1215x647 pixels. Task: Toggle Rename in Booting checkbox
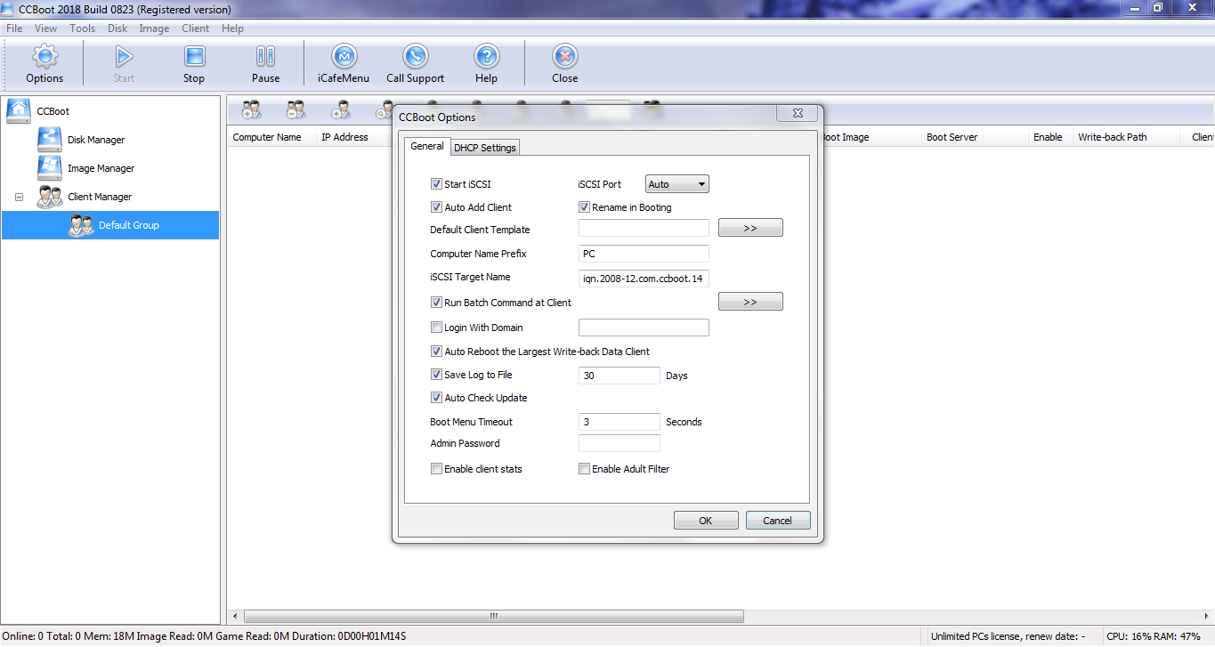tap(585, 207)
